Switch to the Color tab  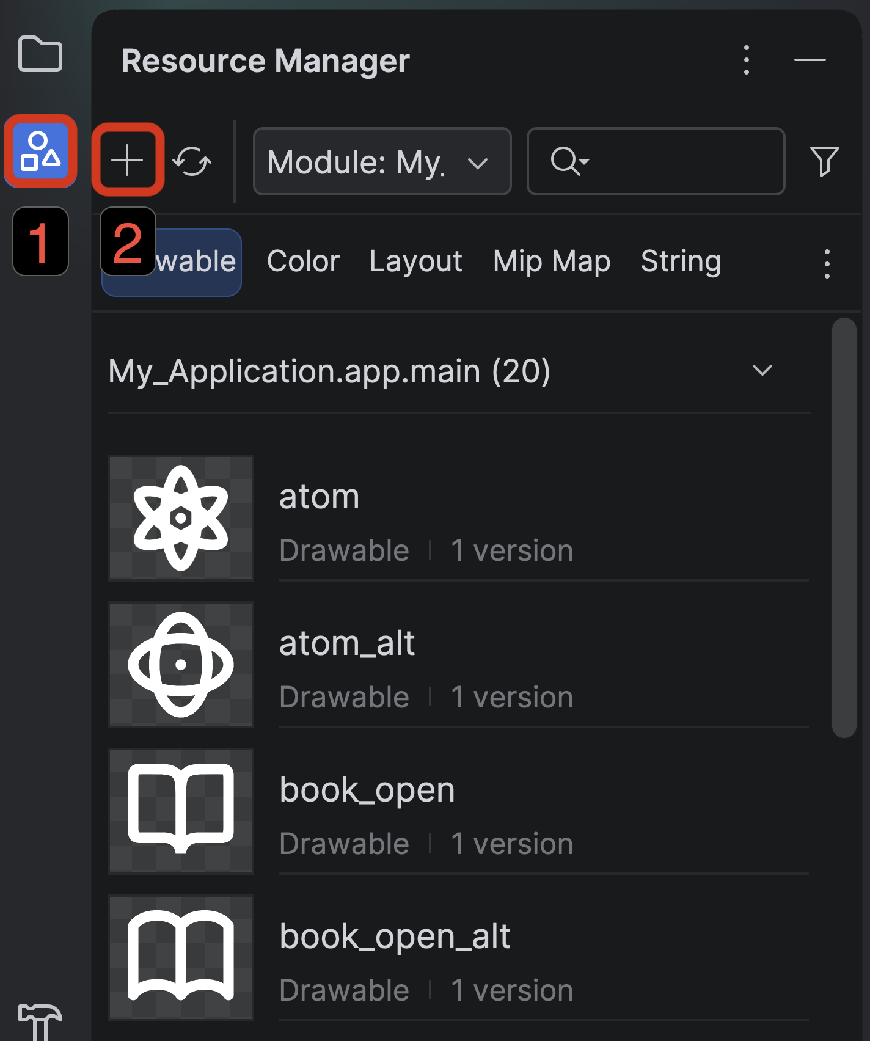point(303,261)
